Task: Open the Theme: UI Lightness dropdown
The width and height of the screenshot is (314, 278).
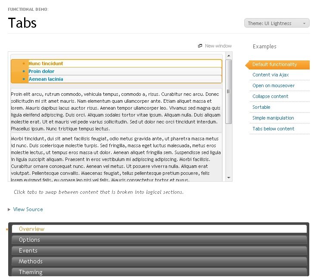Action: click(277, 23)
